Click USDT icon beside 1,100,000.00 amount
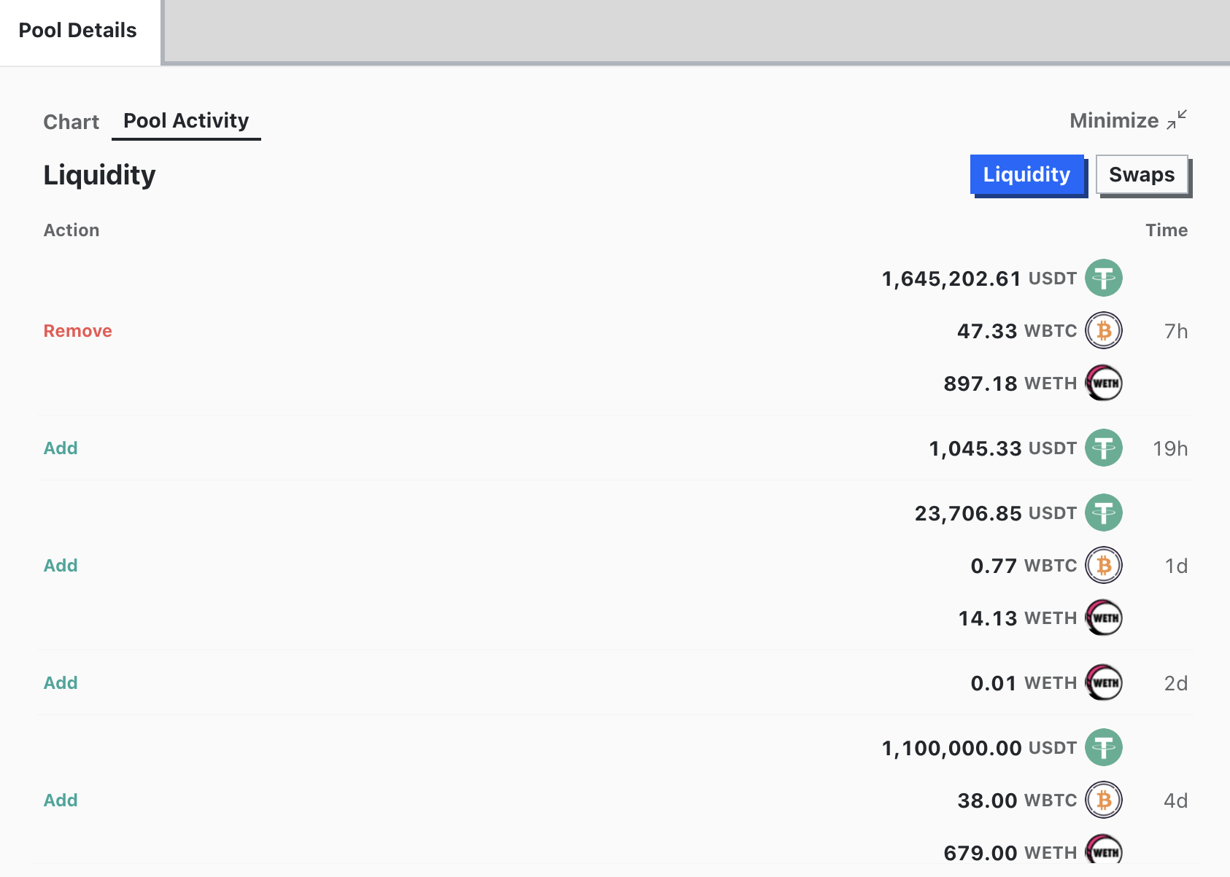This screenshot has width=1230, height=877. (1103, 748)
